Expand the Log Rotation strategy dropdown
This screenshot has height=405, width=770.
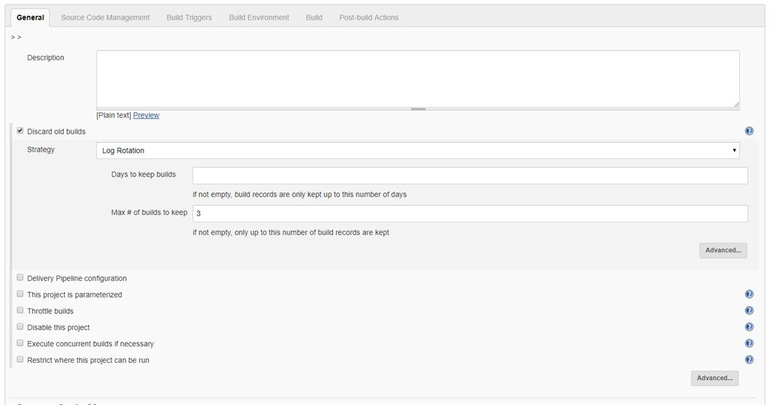pos(417,151)
